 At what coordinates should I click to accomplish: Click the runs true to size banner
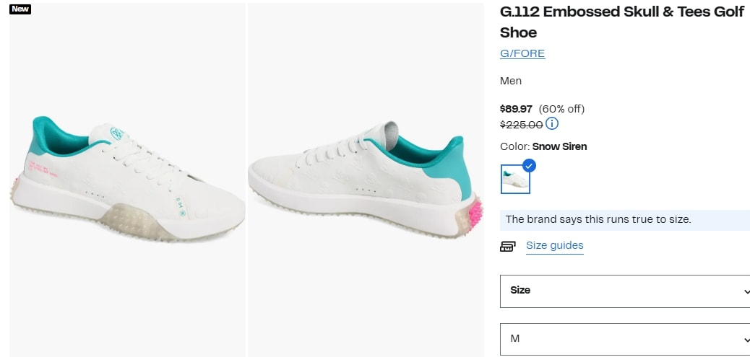(x=625, y=220)
